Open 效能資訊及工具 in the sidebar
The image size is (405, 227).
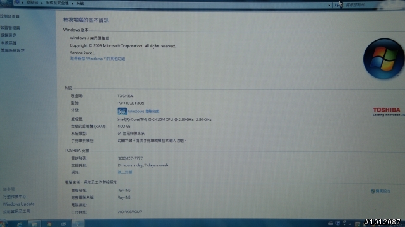click(16, 211)
